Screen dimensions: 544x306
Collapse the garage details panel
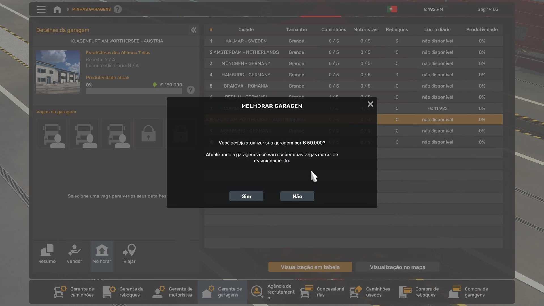[194, 30]
